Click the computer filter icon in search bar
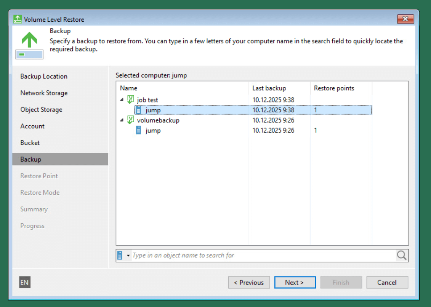Screen dimensions: 431x307 (120, 255)
